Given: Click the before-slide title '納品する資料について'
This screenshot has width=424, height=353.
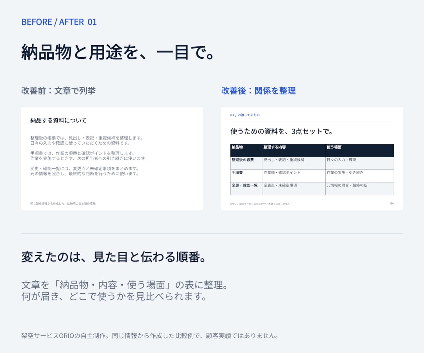Looking at the screenshot, I should tap(58, 120).
